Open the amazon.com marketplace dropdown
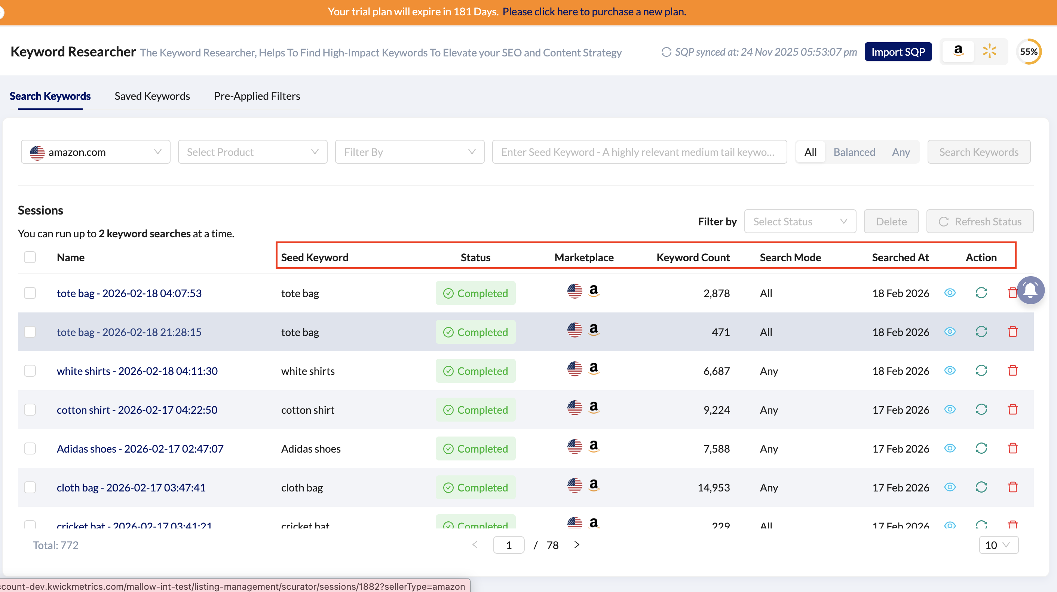 pyautogui.click(x=96, y=152)
